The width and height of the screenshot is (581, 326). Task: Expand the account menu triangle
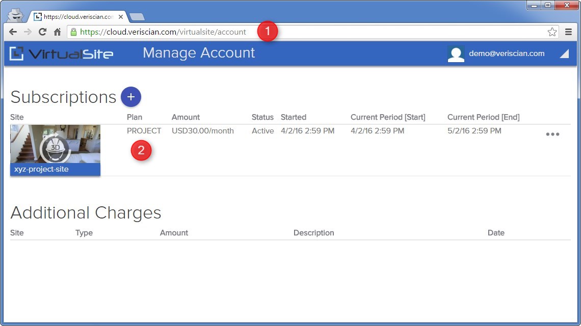pos(564,54)
